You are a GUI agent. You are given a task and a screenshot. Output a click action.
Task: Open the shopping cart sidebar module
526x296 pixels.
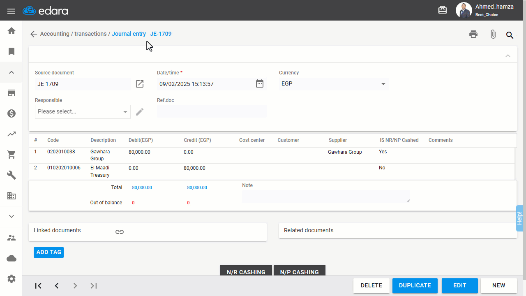(x=12, y=155)
